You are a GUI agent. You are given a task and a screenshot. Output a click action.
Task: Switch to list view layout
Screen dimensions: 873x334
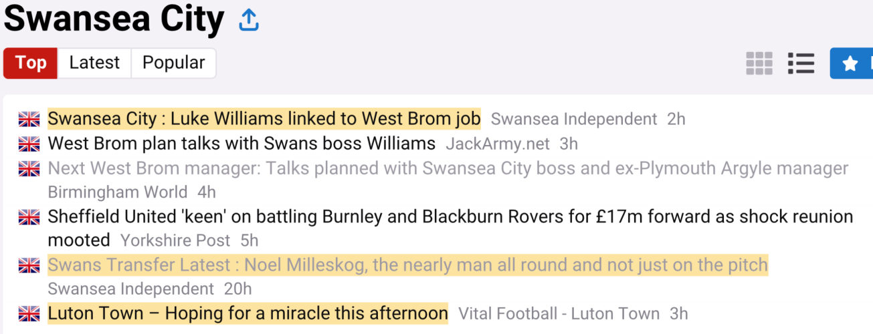pos(801,63)
